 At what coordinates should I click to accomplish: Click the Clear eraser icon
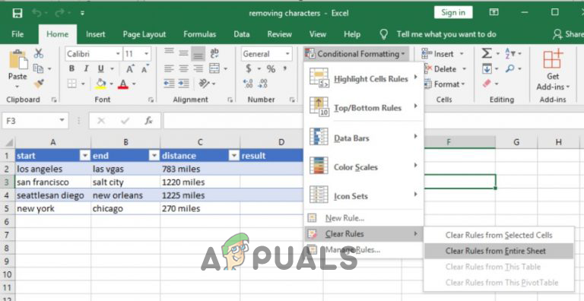[487, 84]
